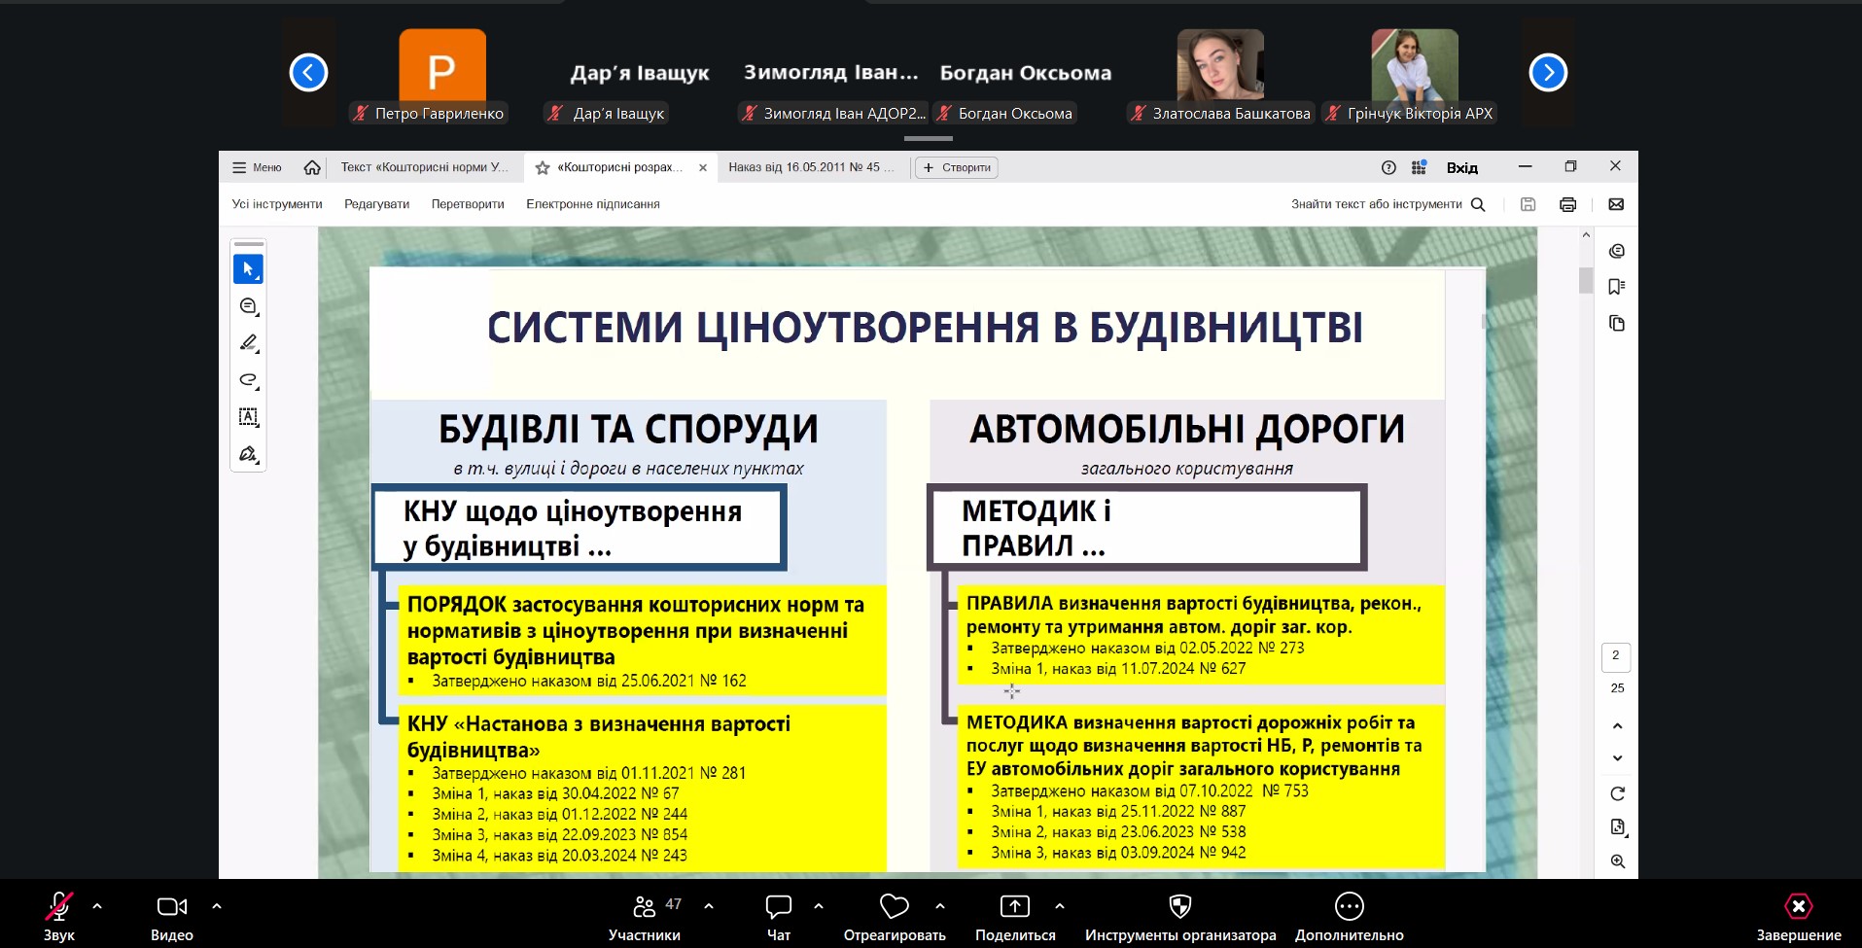
Task: Click the Створити new tab button
Action: click(957, 167)
